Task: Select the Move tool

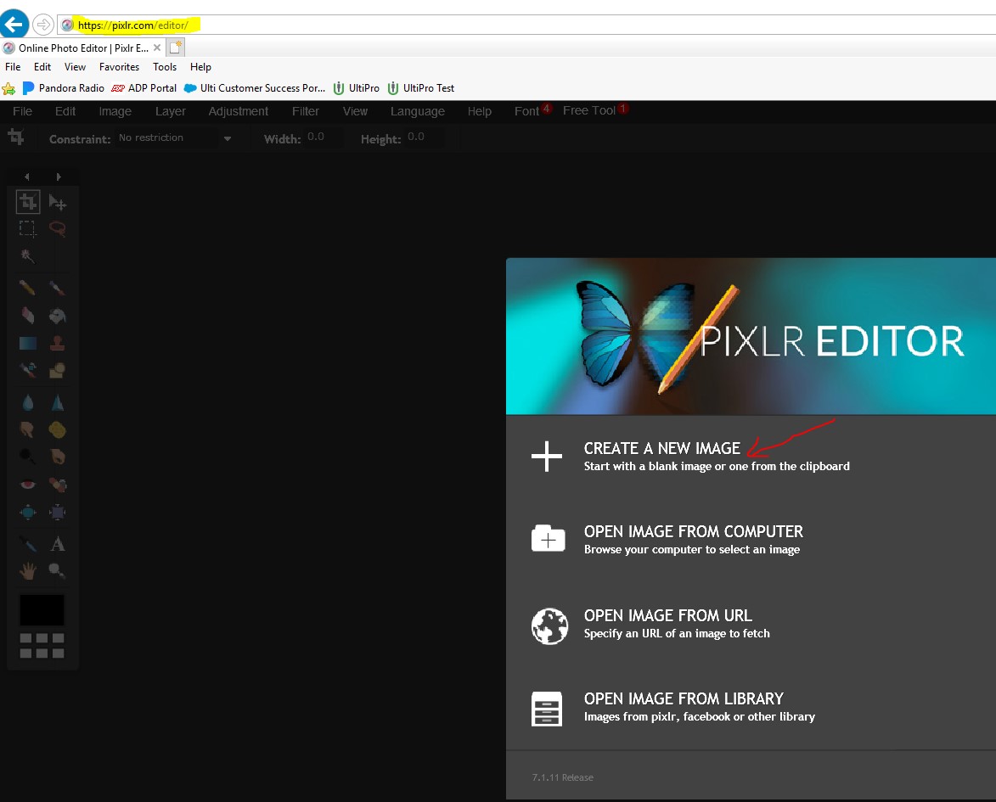Action: pyautogui.click(x=57, y=203)
